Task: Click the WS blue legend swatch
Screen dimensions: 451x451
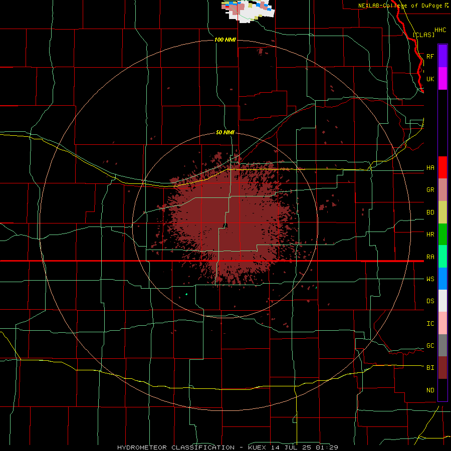Action: (442, 279)
